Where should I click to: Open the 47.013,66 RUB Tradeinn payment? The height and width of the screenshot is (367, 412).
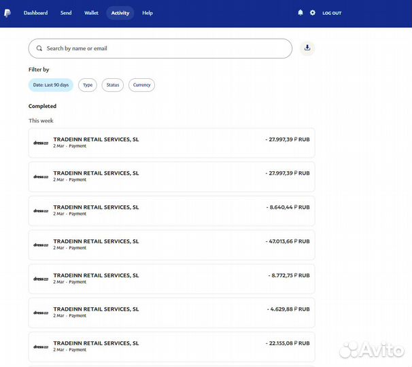coord(171,245)
